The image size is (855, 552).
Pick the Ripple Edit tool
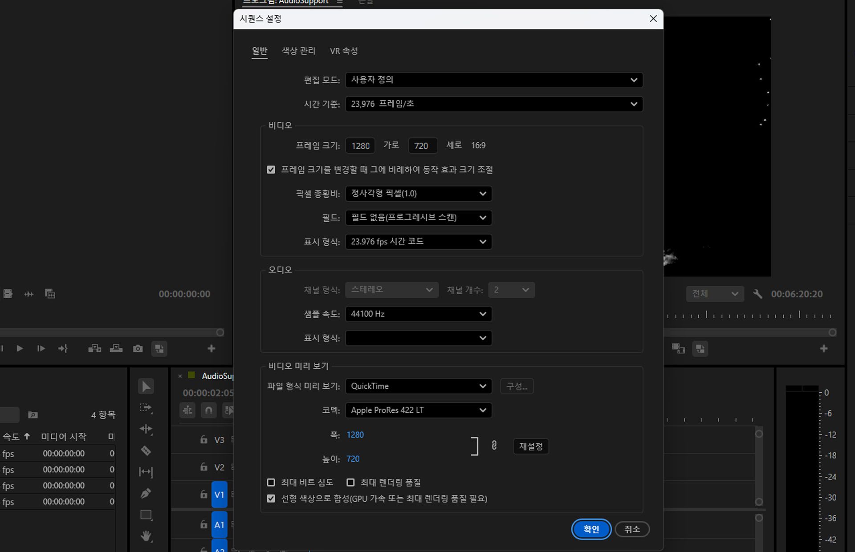click(x=146, y=429)
